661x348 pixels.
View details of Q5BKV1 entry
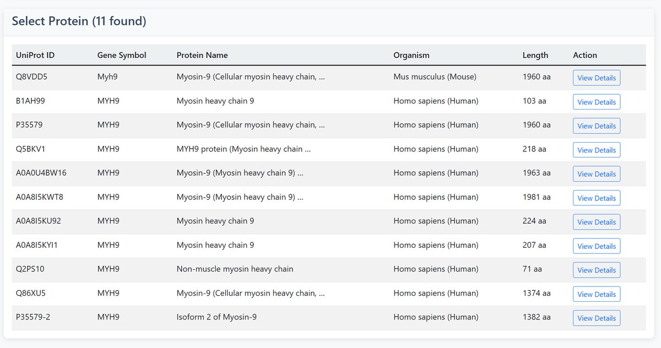pos(597,150)
